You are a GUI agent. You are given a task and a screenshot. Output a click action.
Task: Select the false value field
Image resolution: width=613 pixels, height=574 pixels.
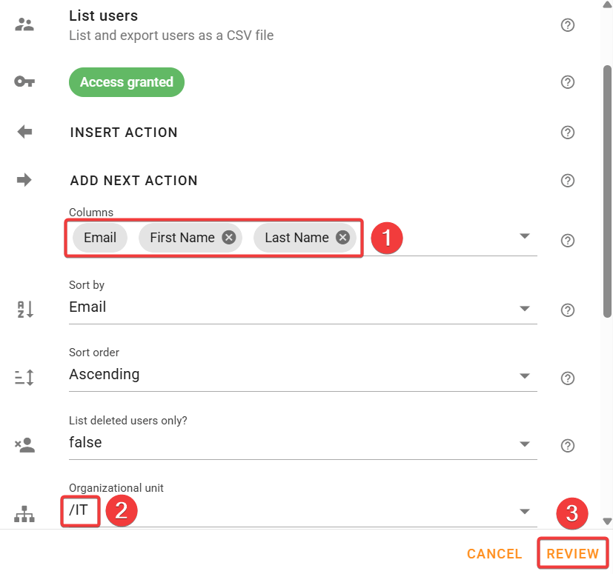[303, 442]
